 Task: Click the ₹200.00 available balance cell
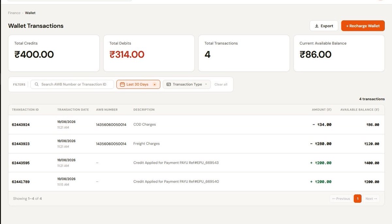[372, 182]
